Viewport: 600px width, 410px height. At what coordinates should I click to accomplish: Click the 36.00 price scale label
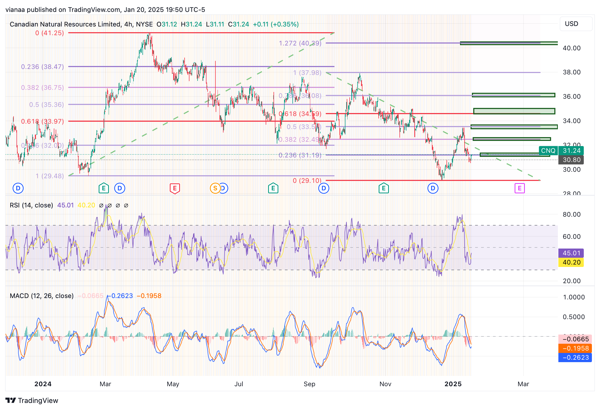point(572,97)
